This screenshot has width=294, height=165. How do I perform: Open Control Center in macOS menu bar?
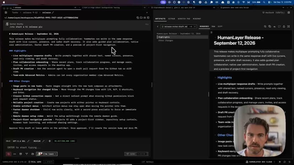coord(269,2)
